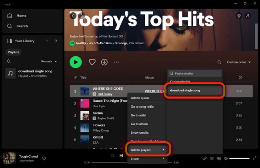Viewport: 260px width, 168px height.
Task: Open the play queue icon
Action: click(x=212, y=158)
